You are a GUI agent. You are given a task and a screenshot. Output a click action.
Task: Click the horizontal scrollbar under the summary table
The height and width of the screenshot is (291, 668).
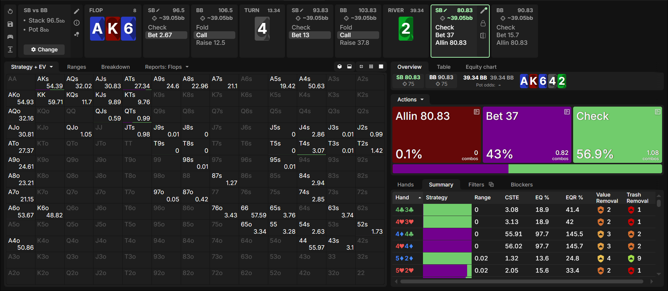[521, 281]
